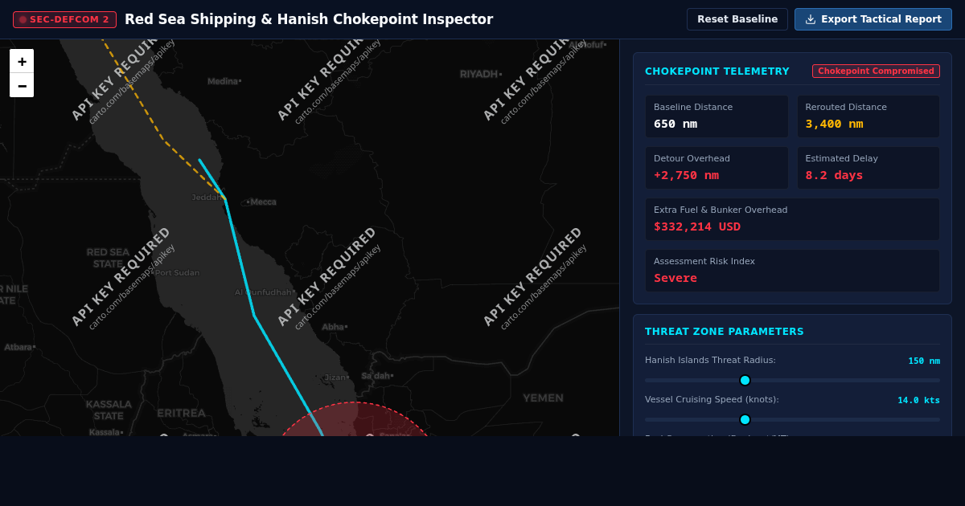Click the RIYADH label on the map
965x506 pixels.
[x=480, y=74]
